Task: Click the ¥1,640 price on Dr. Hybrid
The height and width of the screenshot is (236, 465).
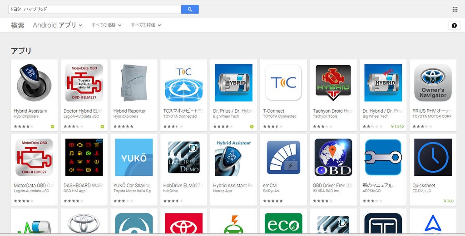Action: coord(397,126)
